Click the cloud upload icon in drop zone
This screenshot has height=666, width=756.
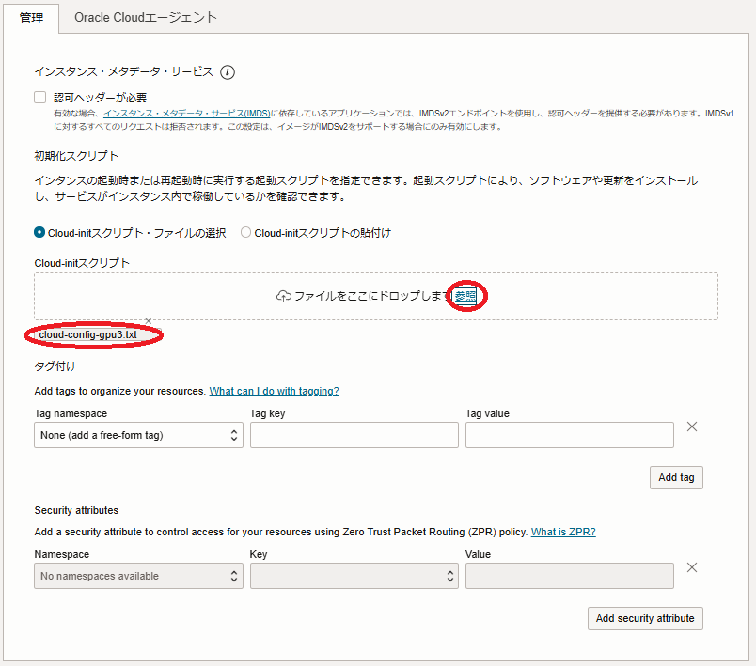[283, 297]
